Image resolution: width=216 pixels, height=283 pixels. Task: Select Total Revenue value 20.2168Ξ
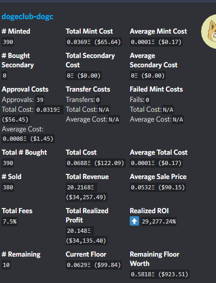coord(81,187)
